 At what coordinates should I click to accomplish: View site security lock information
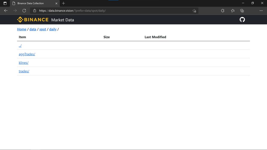(35, 10)
